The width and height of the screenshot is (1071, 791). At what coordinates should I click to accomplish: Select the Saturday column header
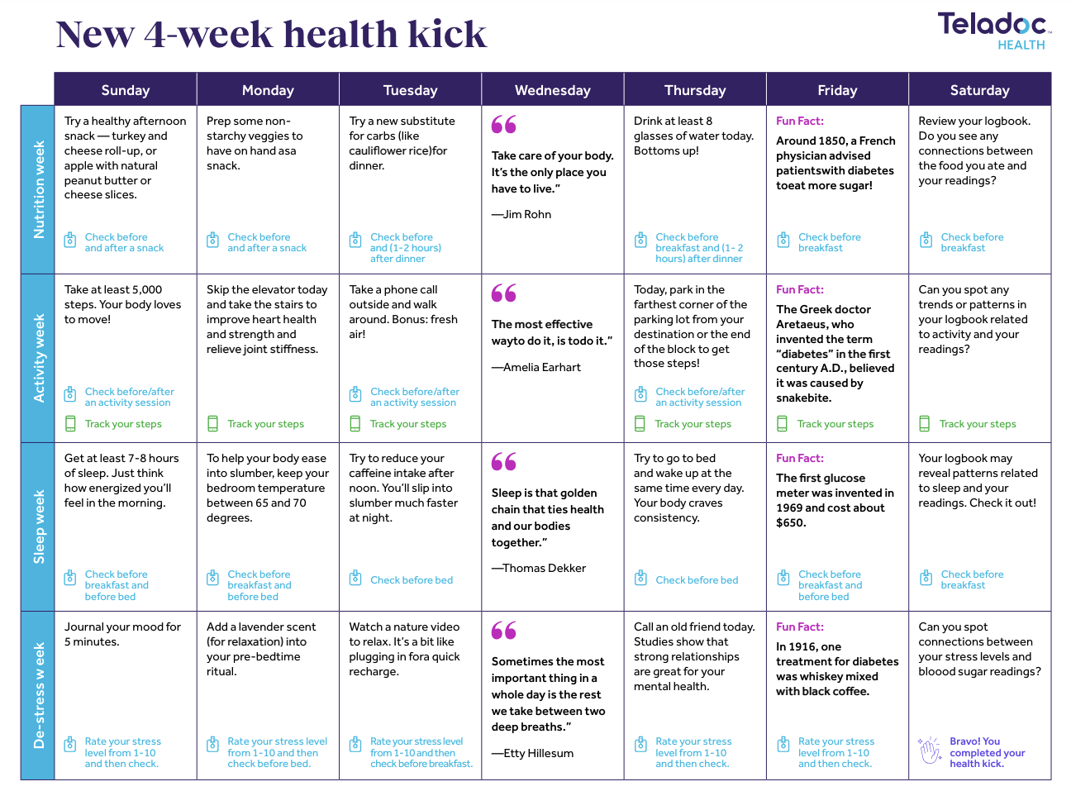[x=980, y=89]
